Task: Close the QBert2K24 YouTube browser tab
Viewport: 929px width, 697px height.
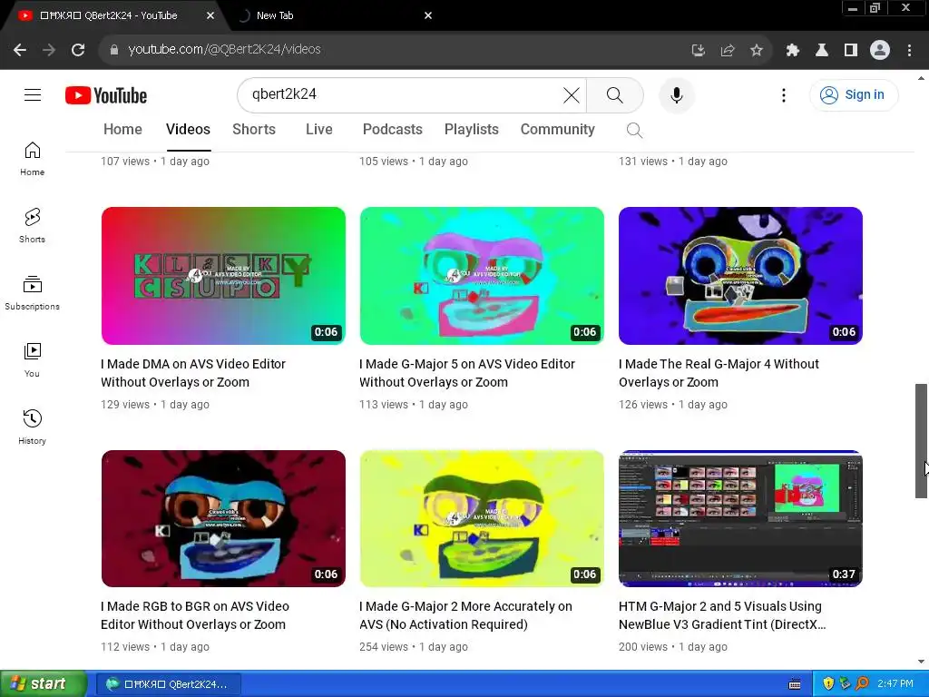Action: 210,15
